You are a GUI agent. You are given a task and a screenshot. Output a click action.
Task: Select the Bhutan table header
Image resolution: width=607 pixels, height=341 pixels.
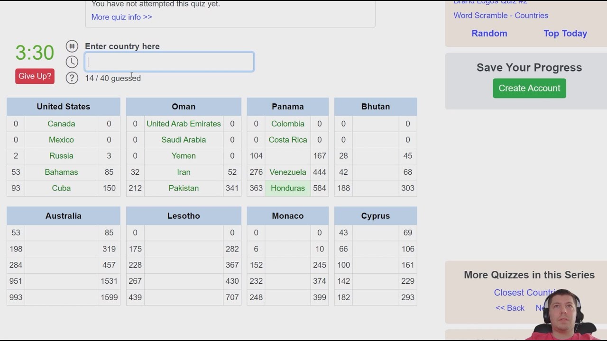tap(376, 107)
